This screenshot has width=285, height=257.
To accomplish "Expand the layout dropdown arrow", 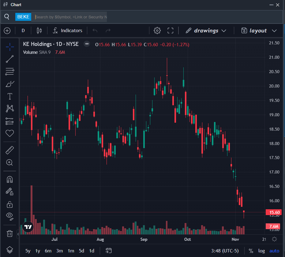I will pos(274,31).
